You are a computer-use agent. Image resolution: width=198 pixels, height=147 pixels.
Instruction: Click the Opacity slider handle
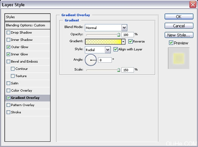click(x=118, y=35)
